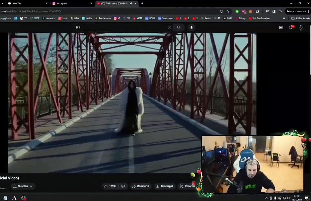Select the TINI - posta YouTube tab
The image size is (311, 201).
tap(114, 3)
